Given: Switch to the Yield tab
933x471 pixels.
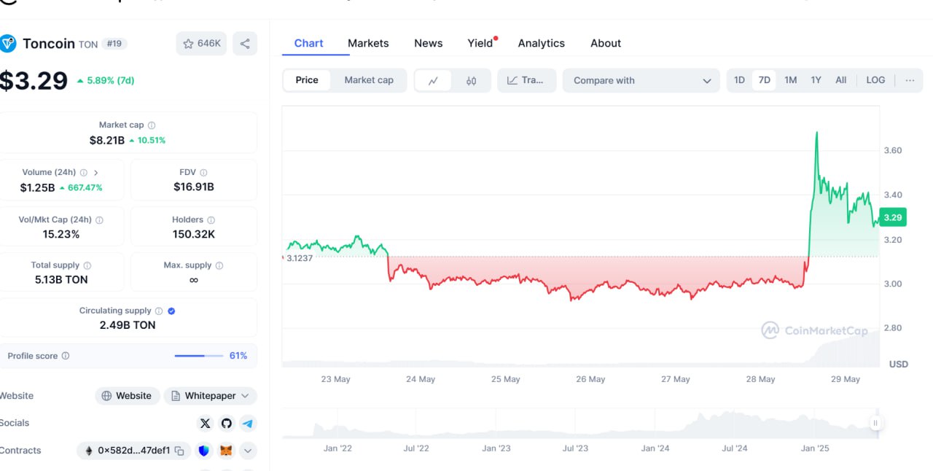Looking at the screenshot, I should [481, 44].
